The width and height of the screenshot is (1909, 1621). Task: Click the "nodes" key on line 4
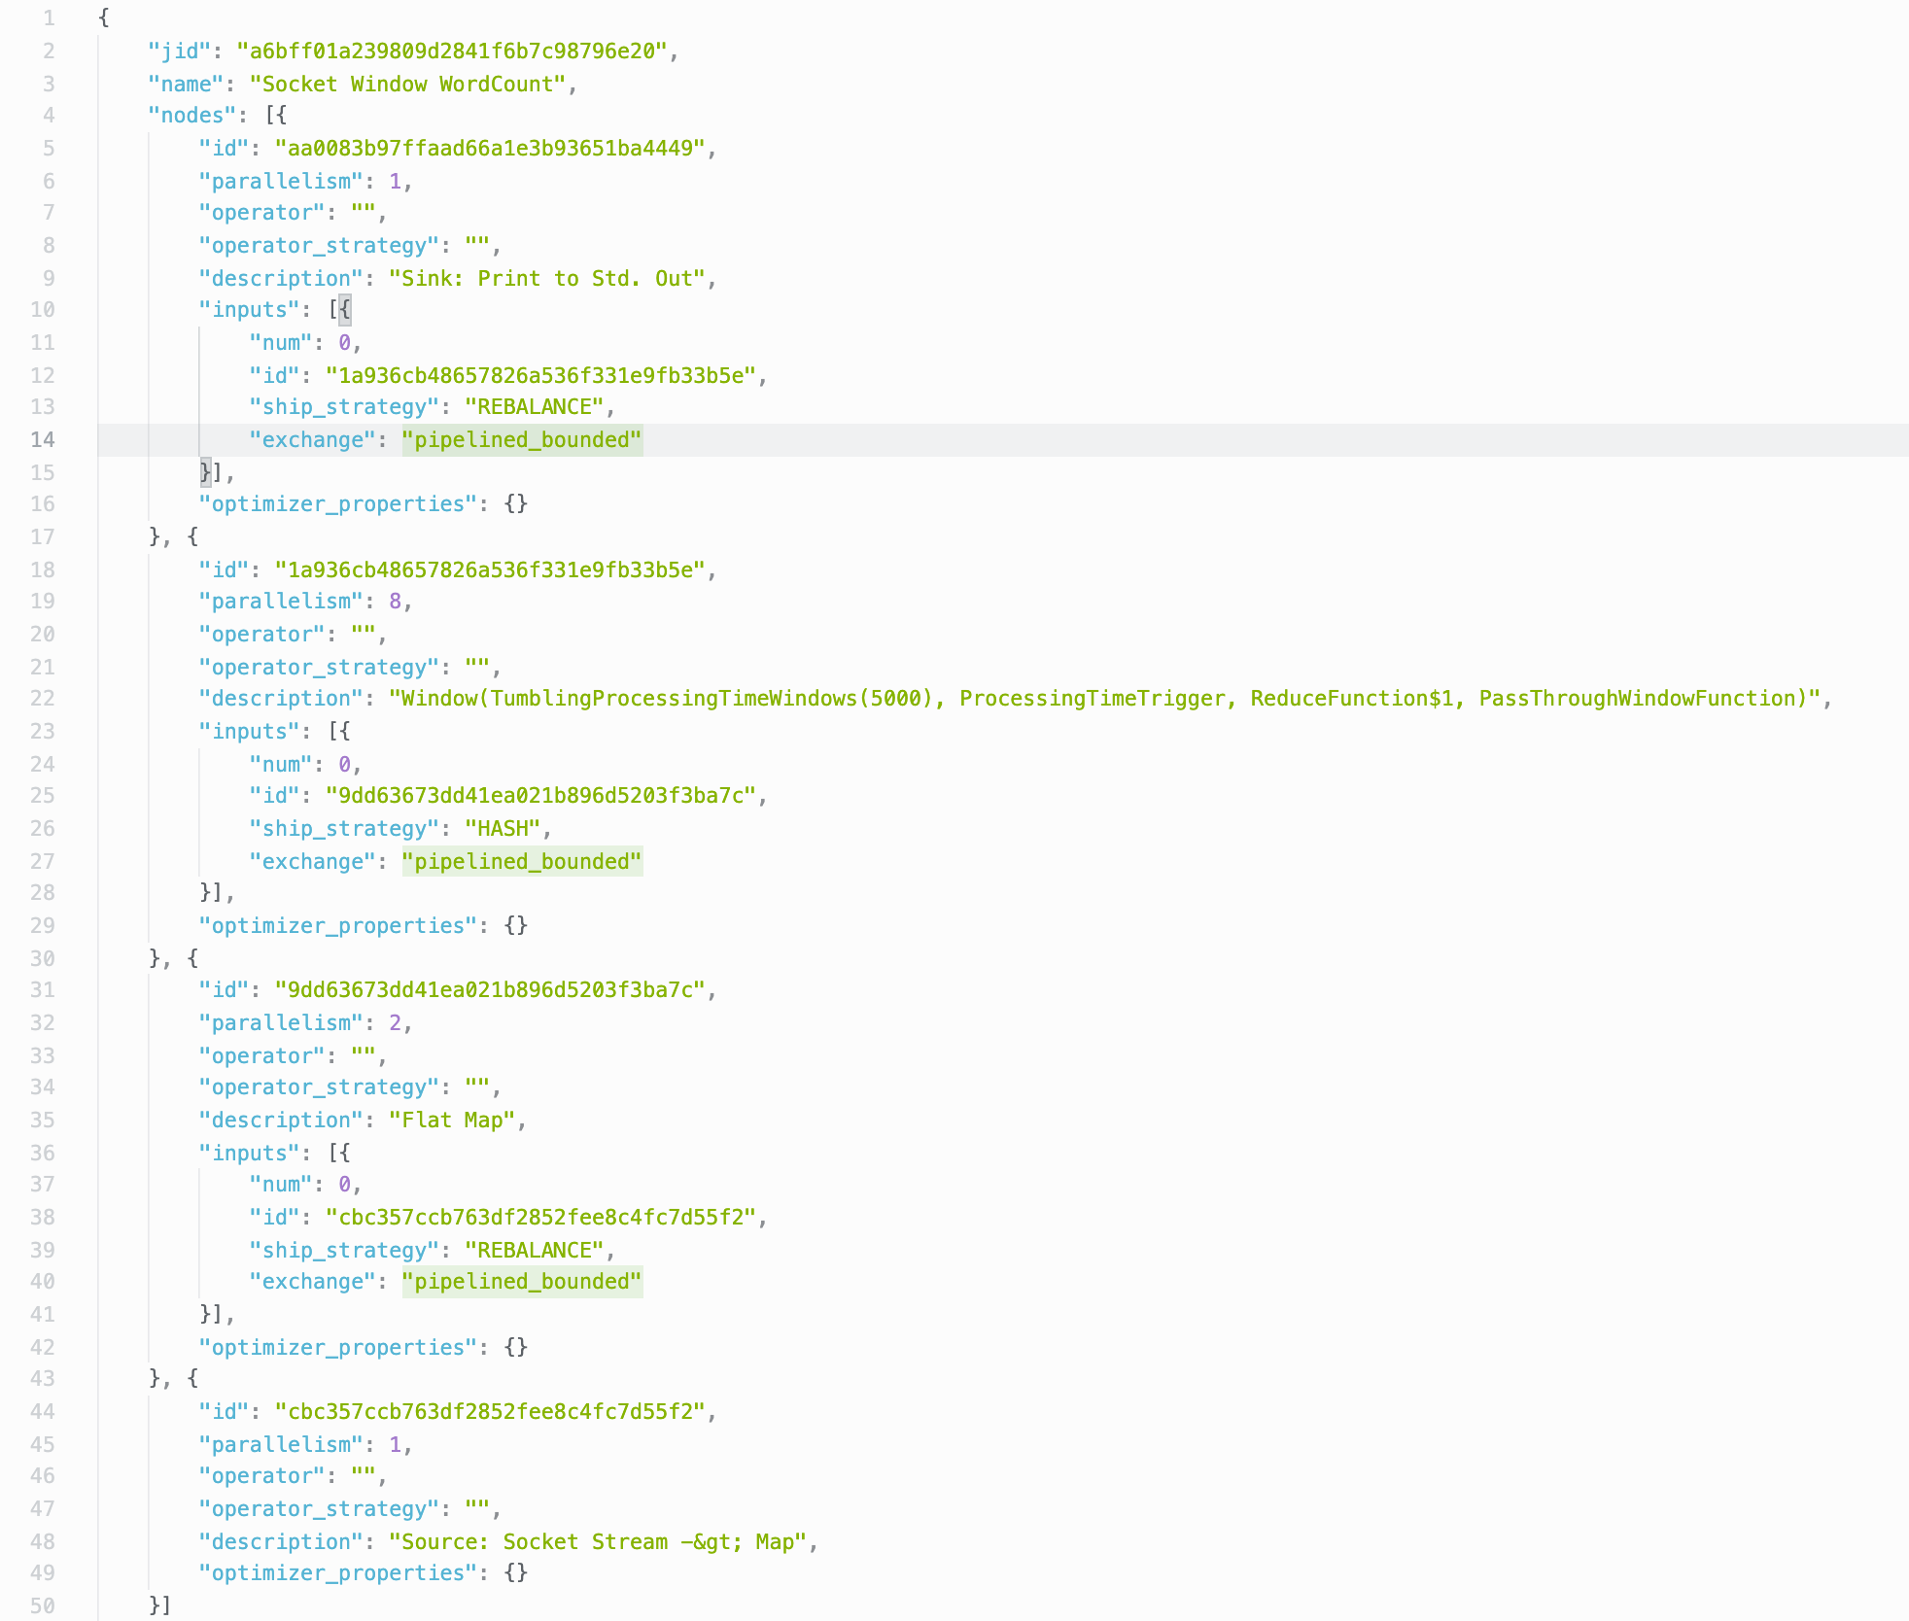[191, 116]
